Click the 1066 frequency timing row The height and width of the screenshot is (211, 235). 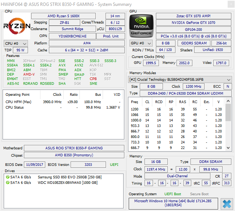click(177, 115)
